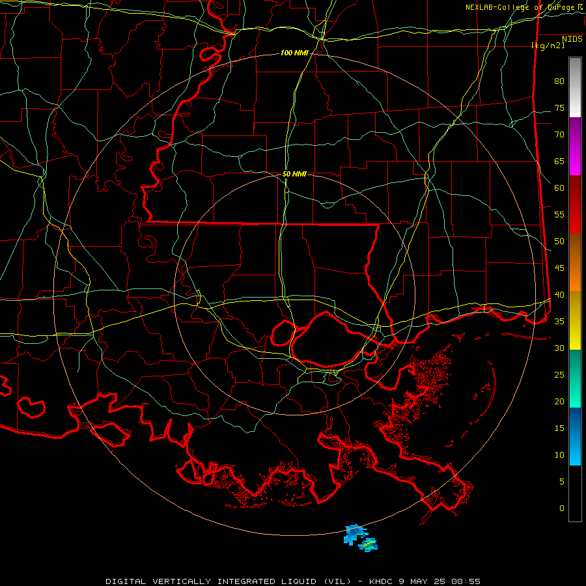This screenshot has height=586, width=586.
Task: Click the yellow segment of the color bar
Action: pyautogui.click(x=575, y=320)
